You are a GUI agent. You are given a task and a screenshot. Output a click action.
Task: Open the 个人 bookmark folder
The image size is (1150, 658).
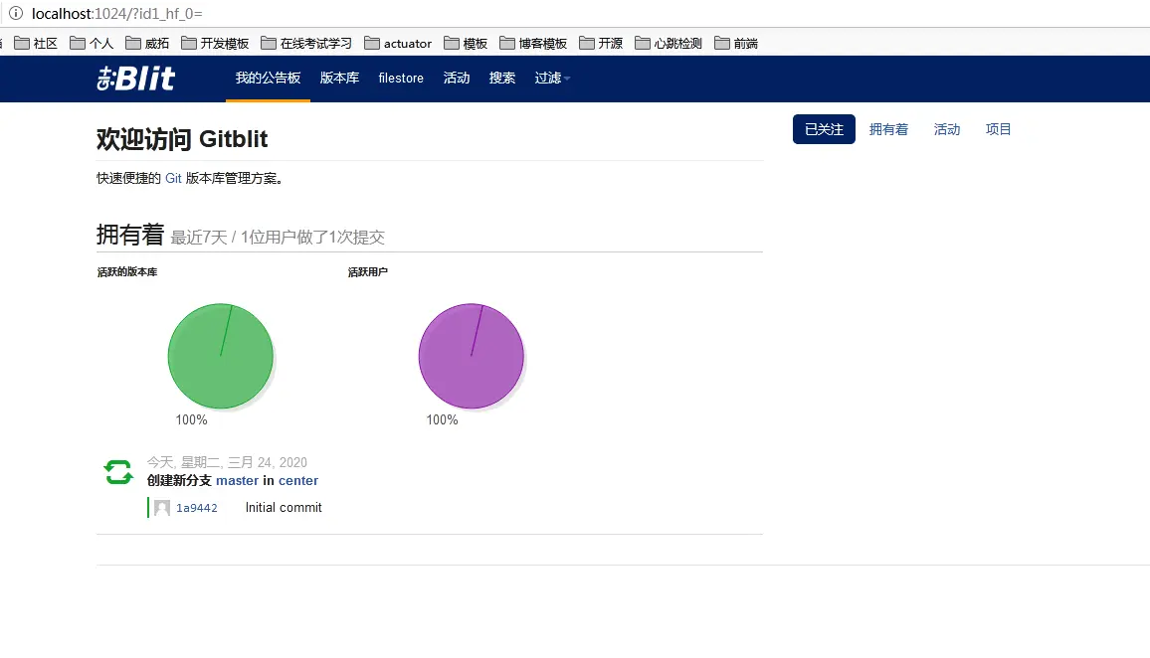(x=92, y=43)
